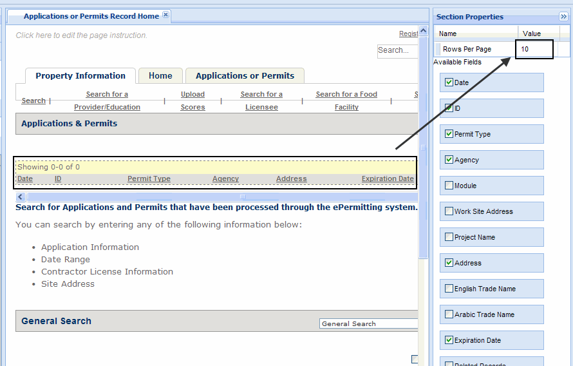This screenshot has width=573, height=366.
Task: Click the Search for a Provider/Education link
Action: 107,101
